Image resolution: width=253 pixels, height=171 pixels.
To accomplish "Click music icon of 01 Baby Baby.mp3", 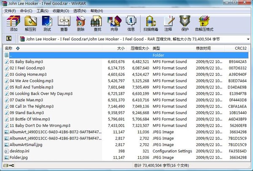I will 7,61.
